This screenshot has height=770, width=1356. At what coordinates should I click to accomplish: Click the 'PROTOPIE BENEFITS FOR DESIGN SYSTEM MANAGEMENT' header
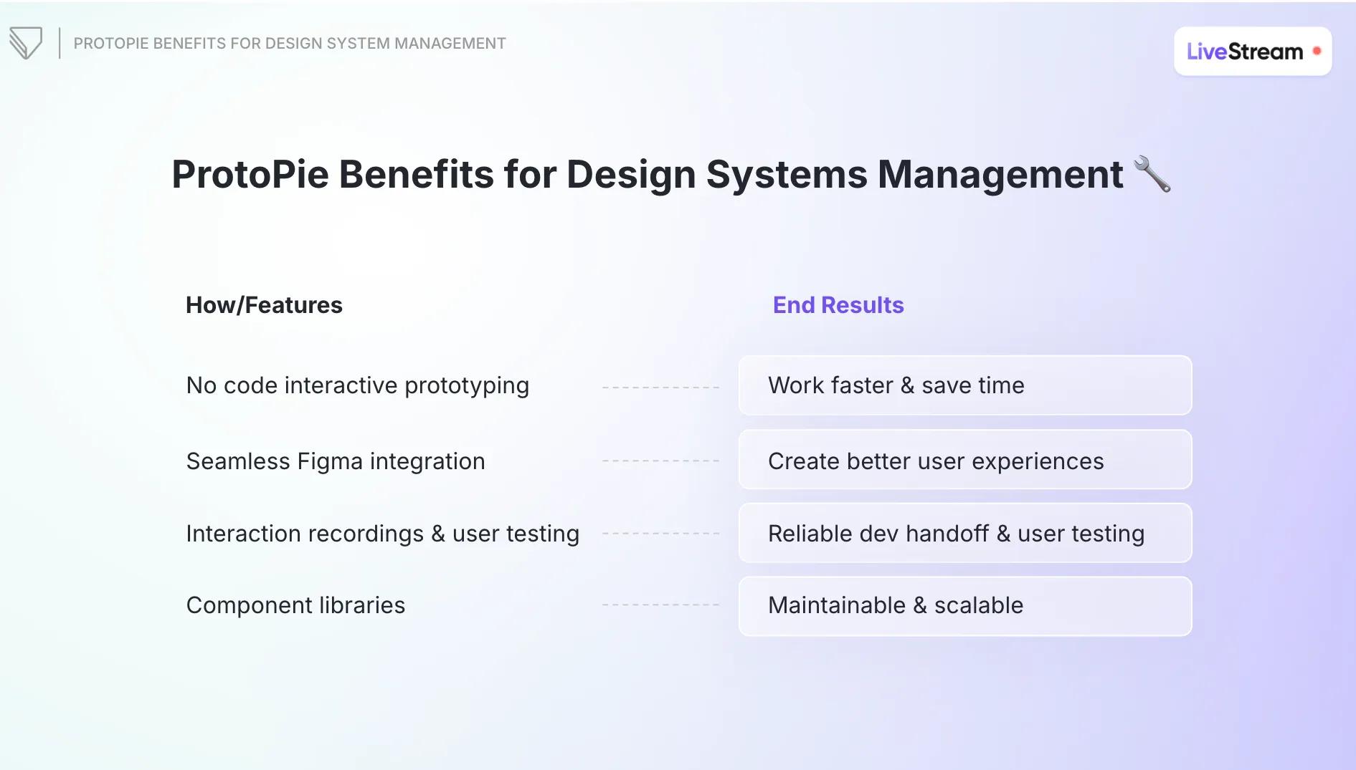pos(288,43)
